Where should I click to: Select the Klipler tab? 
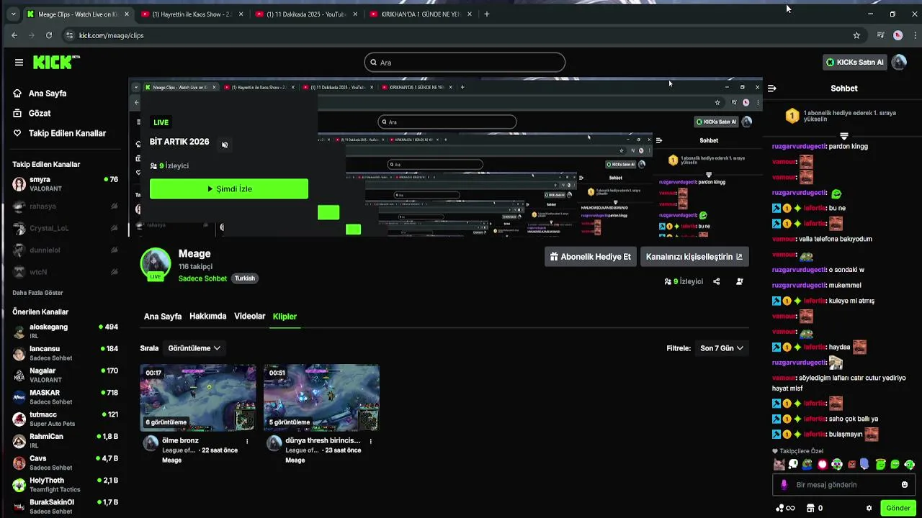click(285, 317)
